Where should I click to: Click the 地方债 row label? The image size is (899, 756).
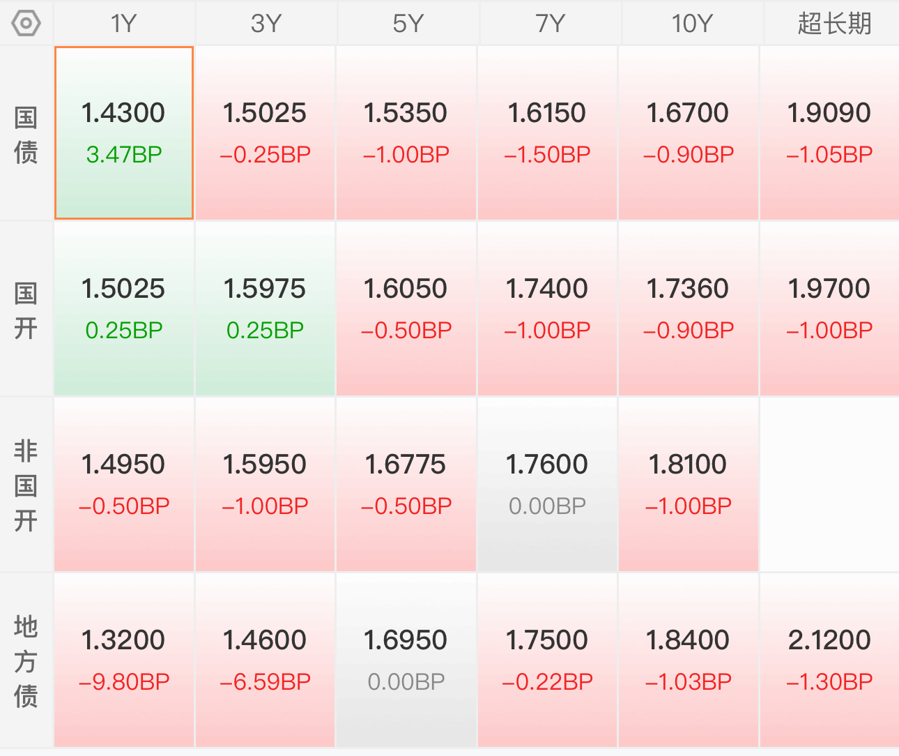pyautogui.click(x=26, y=661)
